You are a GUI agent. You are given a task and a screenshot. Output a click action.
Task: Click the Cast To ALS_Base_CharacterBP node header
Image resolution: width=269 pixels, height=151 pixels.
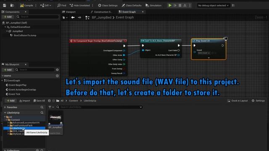point(161,41)
